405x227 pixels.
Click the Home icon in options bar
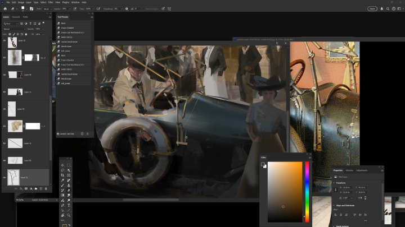click(x=5, y=9)
